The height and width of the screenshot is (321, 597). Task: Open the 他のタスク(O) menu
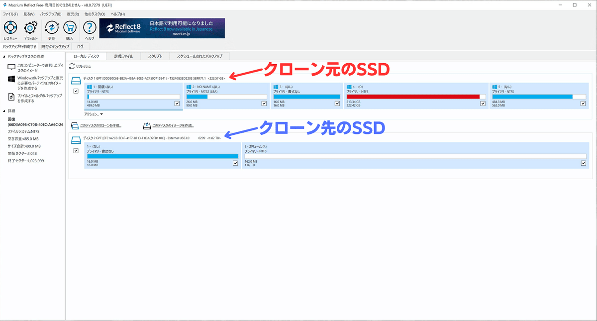coord(95,14)
